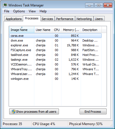This screenshot has width=115, height=129.
Task: Select the winlogon.exe process
Action: 55,79
